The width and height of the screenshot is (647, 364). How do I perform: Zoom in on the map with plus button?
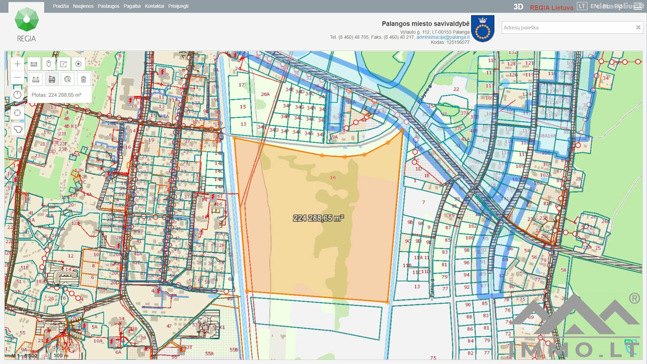18,64
